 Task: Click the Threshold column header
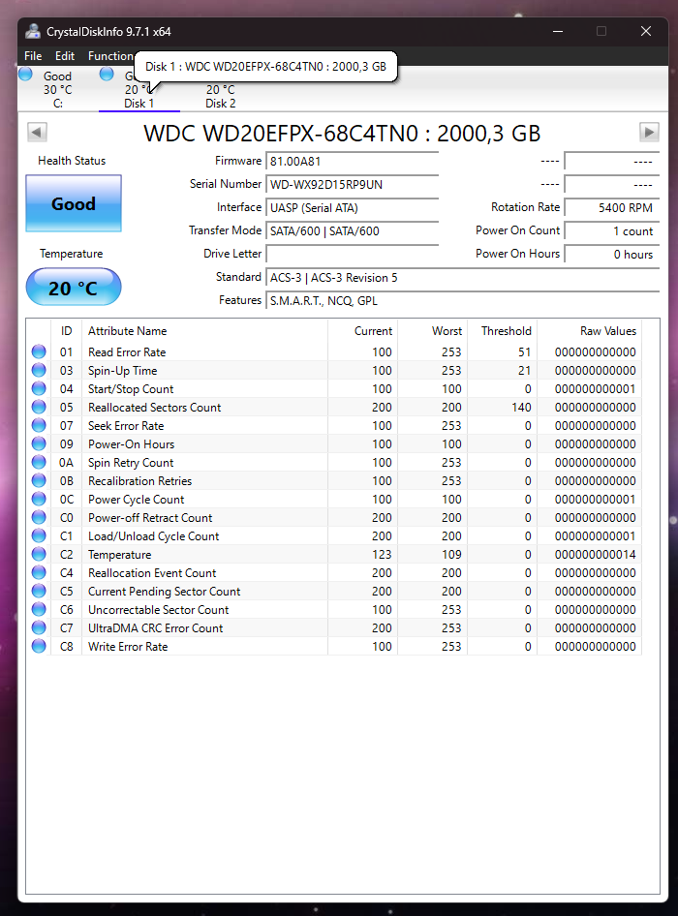[x=503, y=330]
